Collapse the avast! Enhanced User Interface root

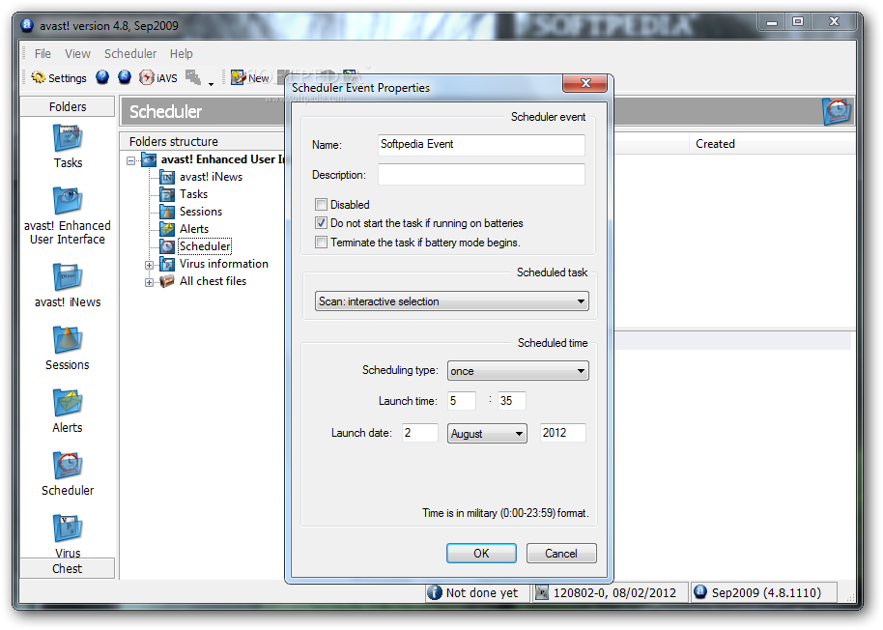131,161
